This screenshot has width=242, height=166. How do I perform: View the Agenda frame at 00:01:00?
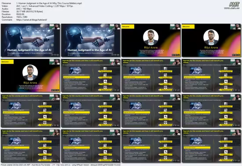[151, 146]
